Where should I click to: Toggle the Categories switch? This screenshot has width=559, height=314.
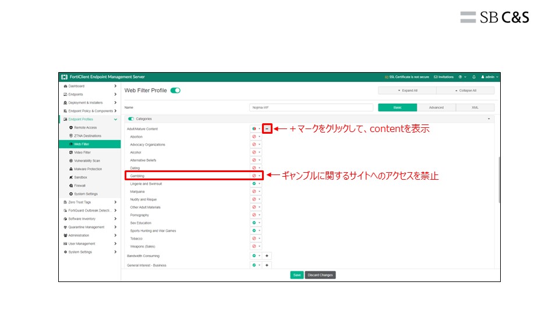coord(131,119)
